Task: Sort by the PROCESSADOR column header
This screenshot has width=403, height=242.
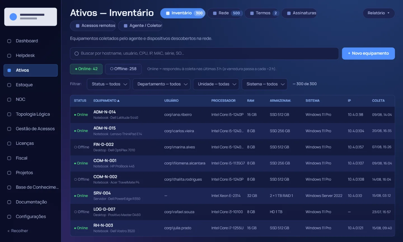Action: [x=223, y=101]
